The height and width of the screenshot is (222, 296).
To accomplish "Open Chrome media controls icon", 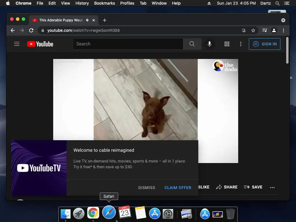I will [265, 30].
